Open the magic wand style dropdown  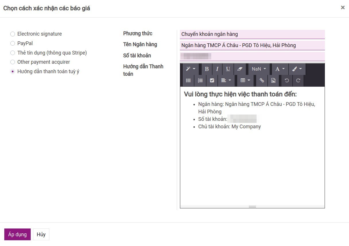[x=191, y=69]
